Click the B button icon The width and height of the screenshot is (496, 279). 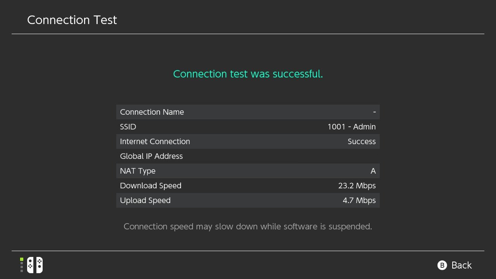tap(442, 265)
